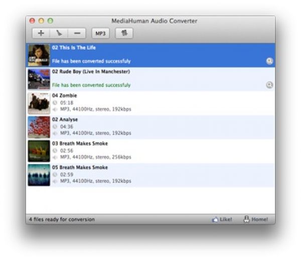The image size is (301, 260).
Task: Select the '04 Zombie' track title
Action: pos(64,95)
